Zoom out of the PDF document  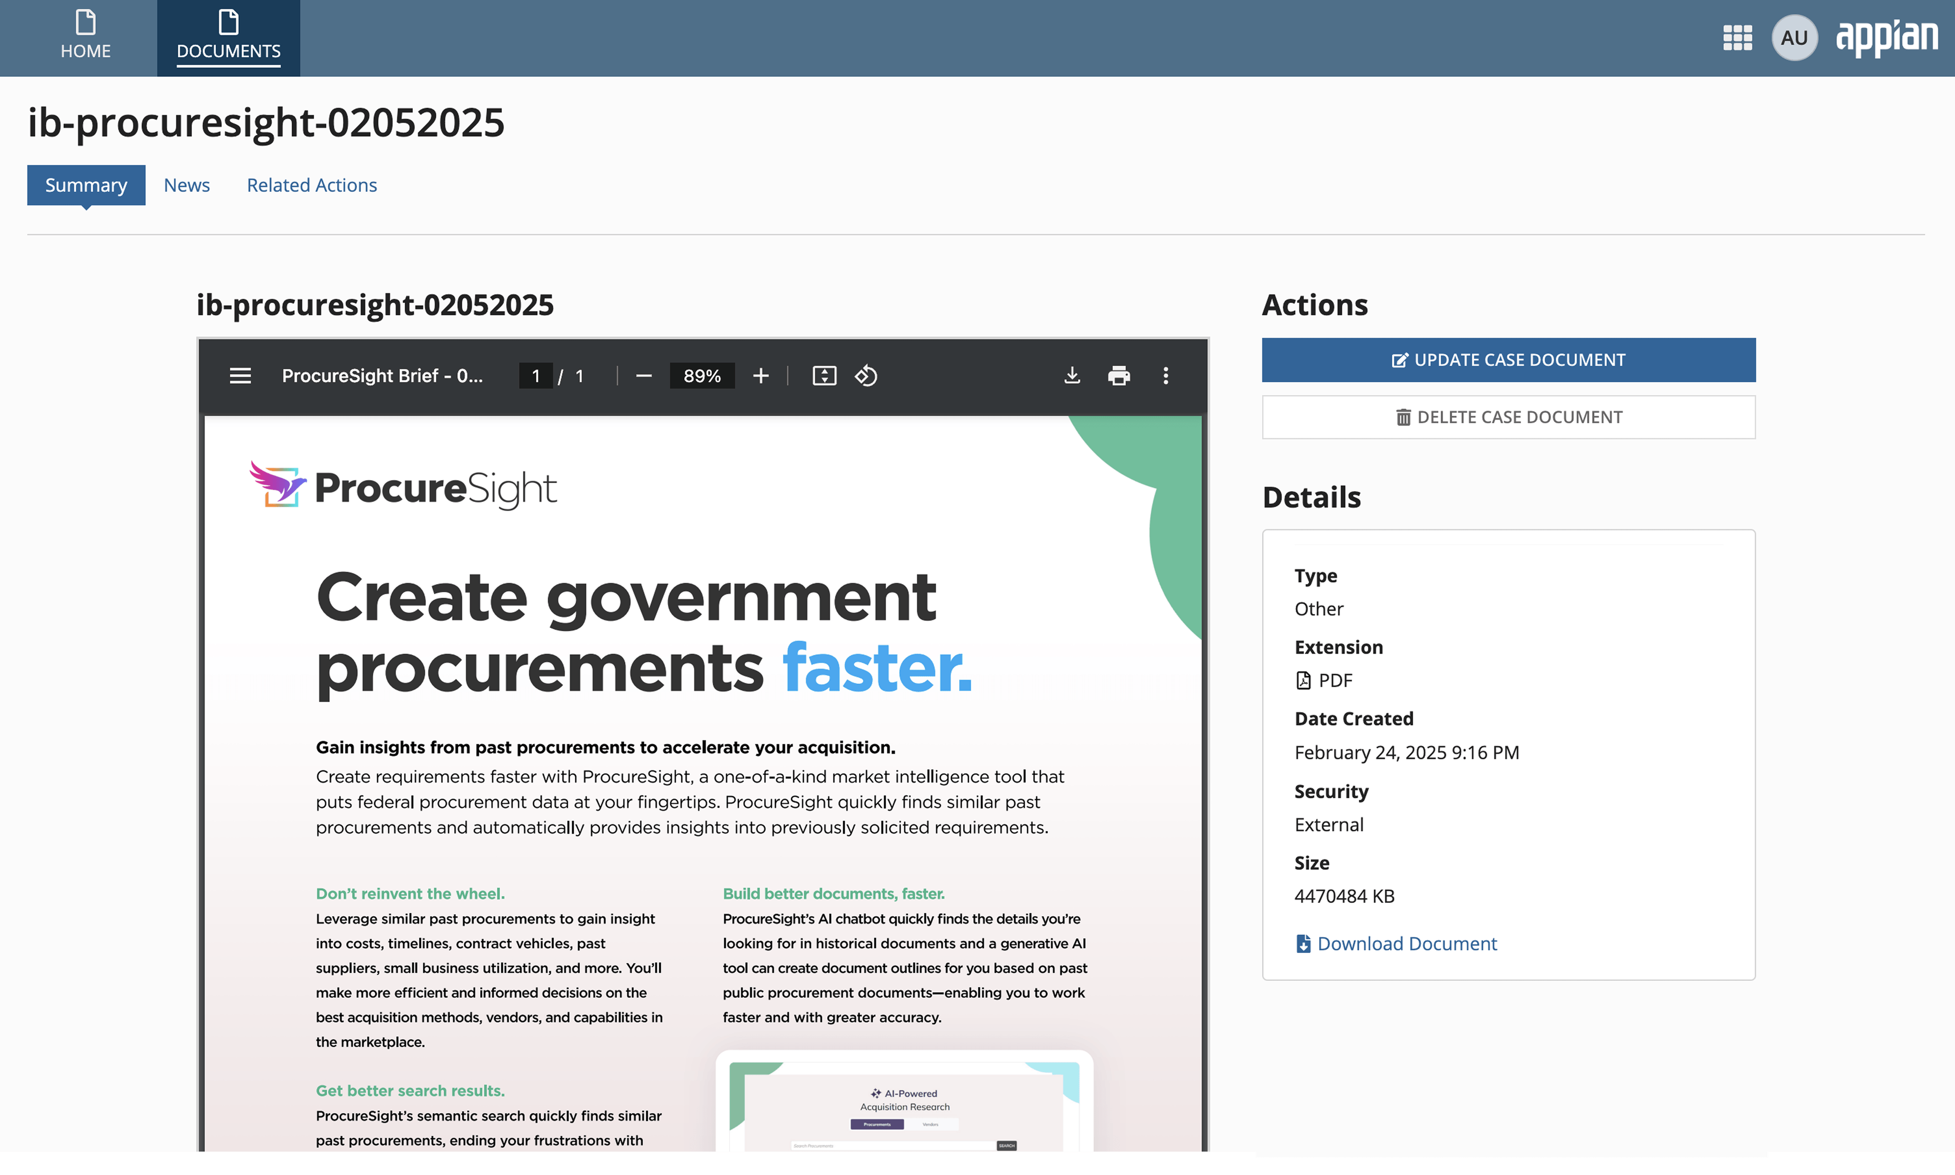(644, 375)
